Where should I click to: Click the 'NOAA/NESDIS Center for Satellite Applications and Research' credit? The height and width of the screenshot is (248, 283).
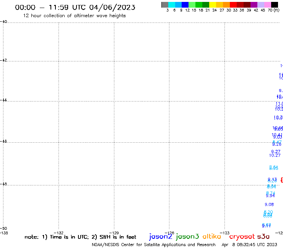pyautogui.click(x=154, y=245)
